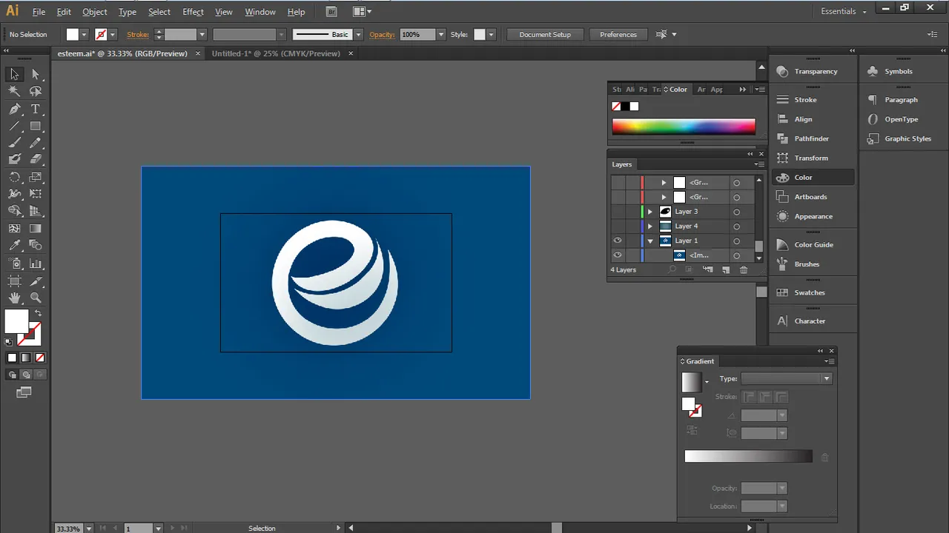Screen dimensions: 949x533
Task: Expand Layer 3 contents
Action: (650, 212)
